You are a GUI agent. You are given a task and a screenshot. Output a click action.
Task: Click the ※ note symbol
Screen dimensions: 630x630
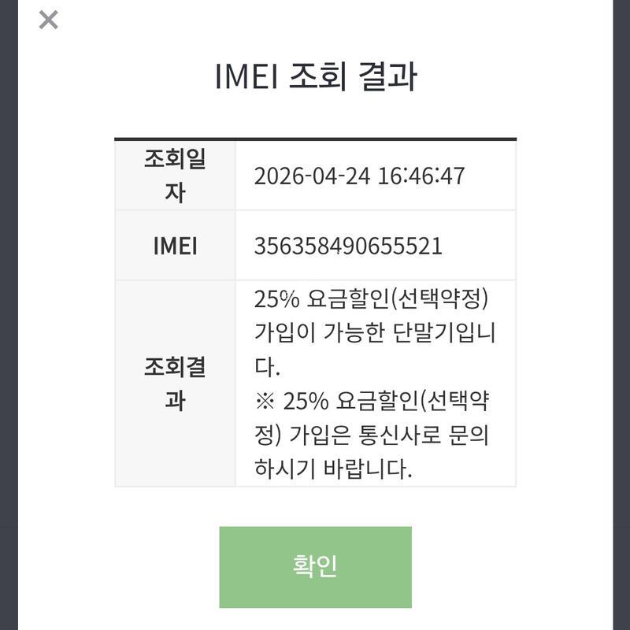(x=265, y=401)
